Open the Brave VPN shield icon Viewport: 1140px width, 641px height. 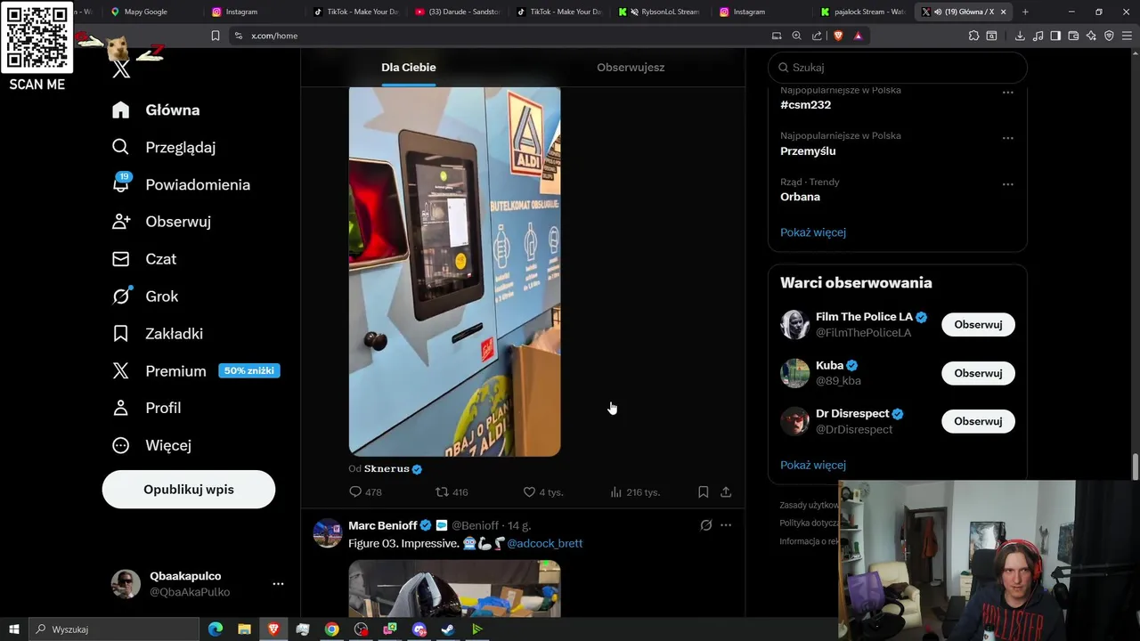[1109, 36]
